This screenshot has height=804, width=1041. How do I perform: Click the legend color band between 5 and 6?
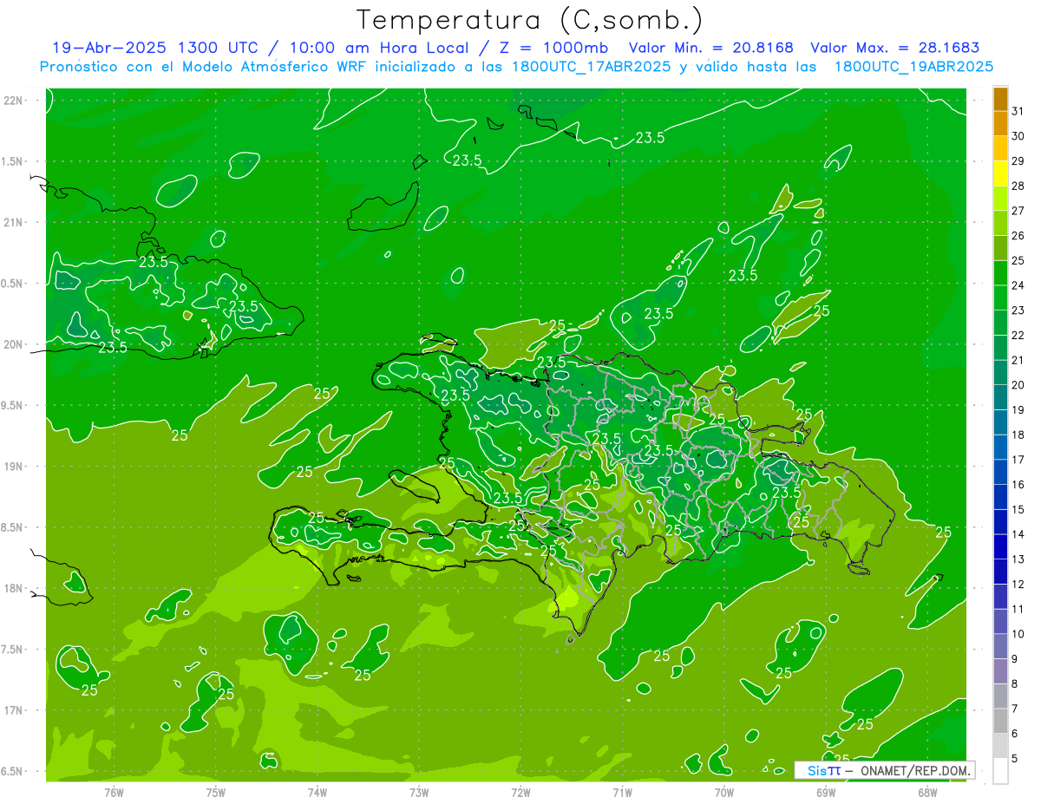(1000, 746)
